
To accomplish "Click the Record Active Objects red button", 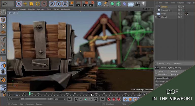I will (109, 99).
